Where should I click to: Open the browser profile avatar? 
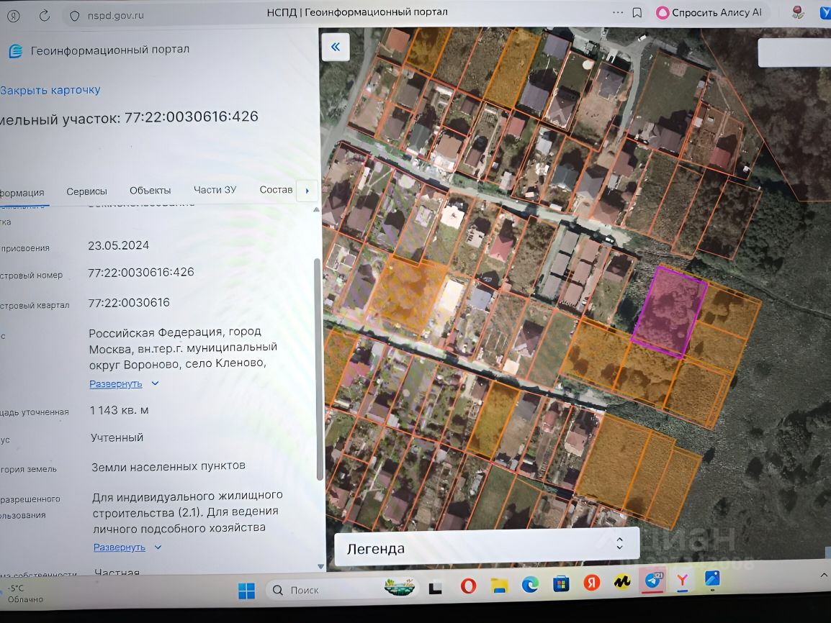click(x=798, y=13)
